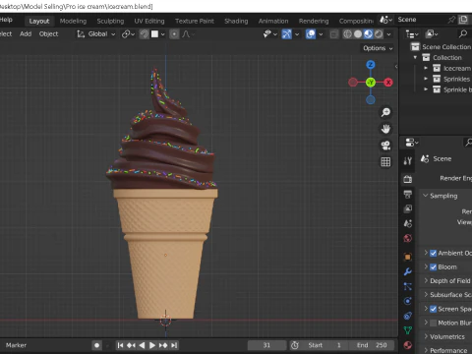
Task: Click the current frame field showing 31
Action: 266,345
